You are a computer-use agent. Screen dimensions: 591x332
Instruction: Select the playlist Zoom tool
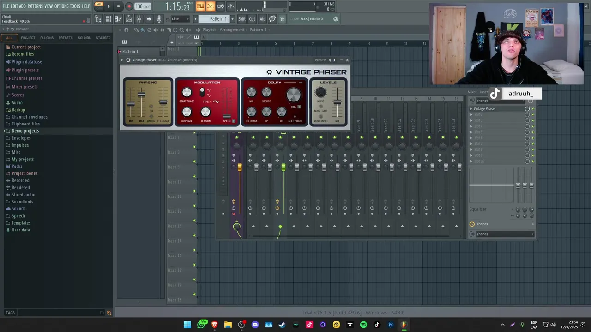pyautogui.click(x=181, y=30)
